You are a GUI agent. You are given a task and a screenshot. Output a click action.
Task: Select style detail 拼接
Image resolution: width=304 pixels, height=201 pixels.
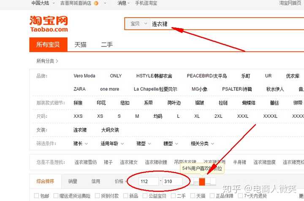[78, 103]
